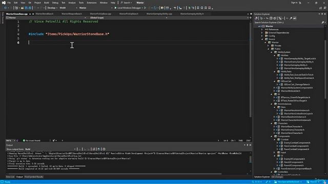Click the clock icon in Output toolbar
Viewport: 328px width, 184px height.
click(104, 149)
